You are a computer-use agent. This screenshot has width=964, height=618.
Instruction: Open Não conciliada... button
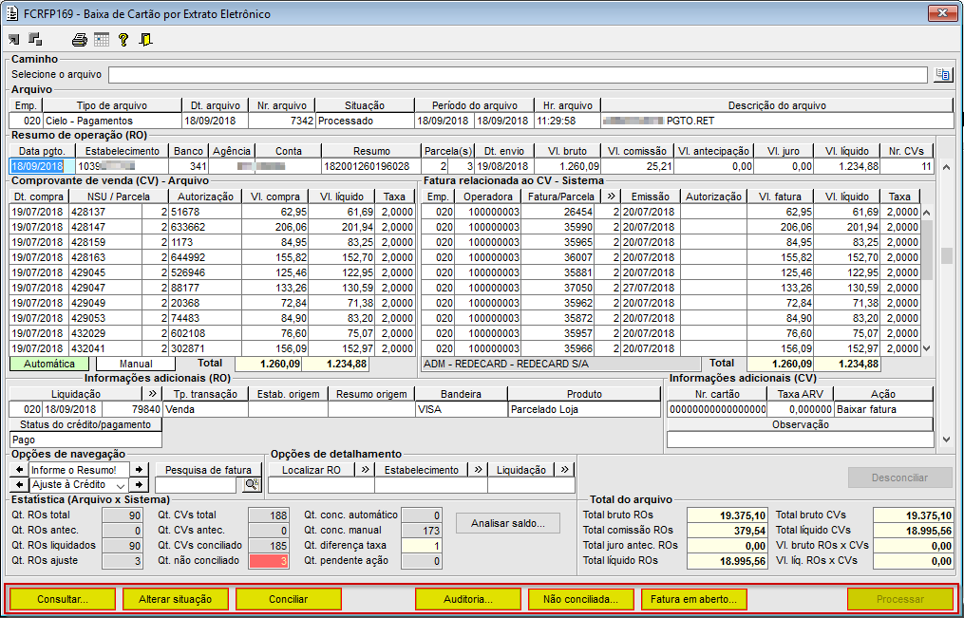click(581, 599)
